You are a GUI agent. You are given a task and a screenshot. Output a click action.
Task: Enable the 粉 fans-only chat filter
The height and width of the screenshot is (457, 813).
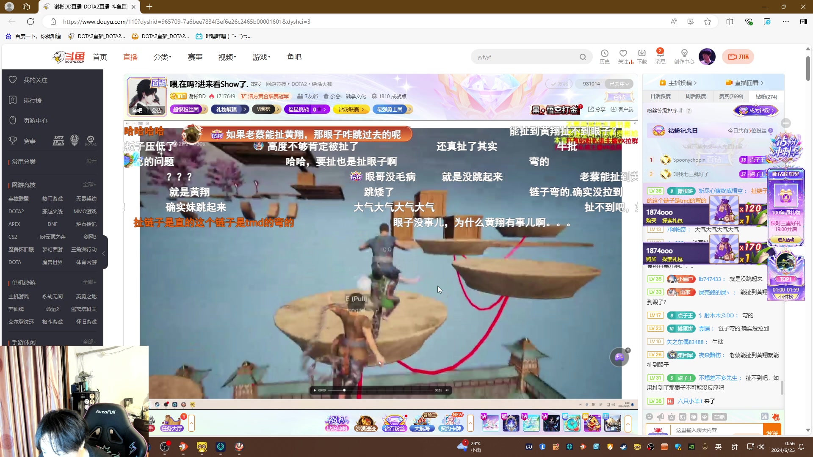pos(683,417)
